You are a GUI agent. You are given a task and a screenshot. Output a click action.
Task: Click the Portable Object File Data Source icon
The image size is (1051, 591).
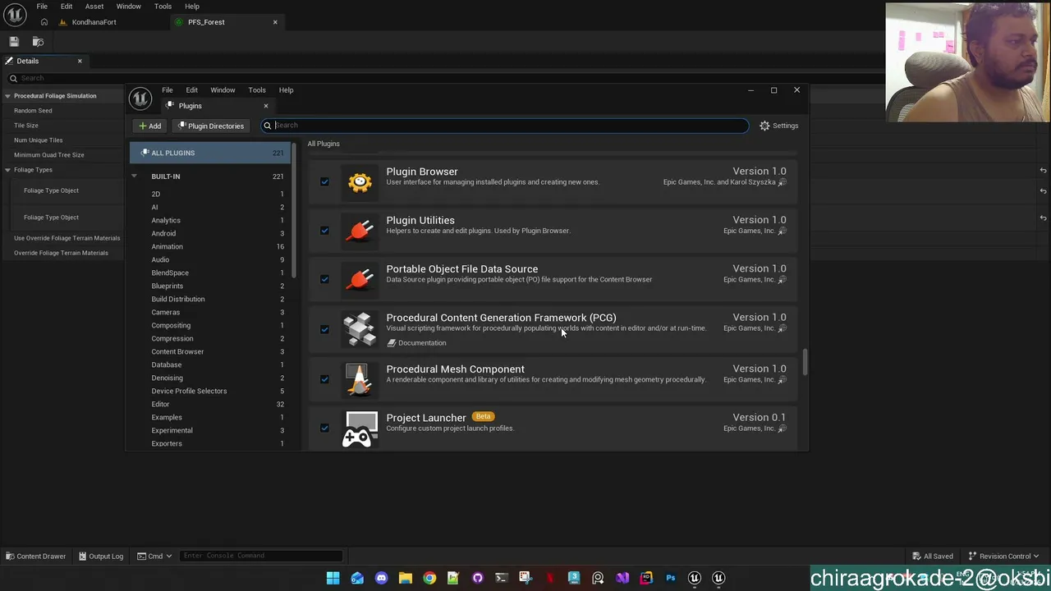pos(360,279)
